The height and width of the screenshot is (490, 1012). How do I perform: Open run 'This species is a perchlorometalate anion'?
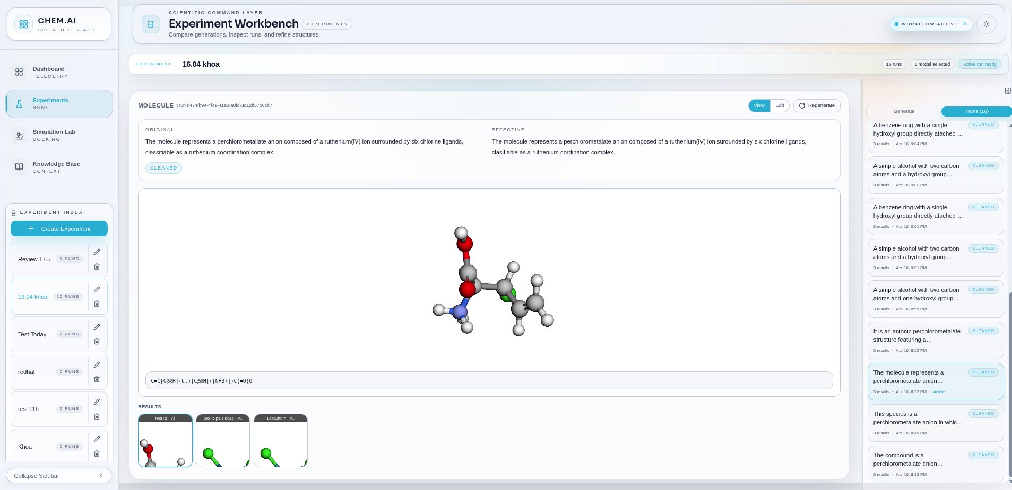coord(936,423)
